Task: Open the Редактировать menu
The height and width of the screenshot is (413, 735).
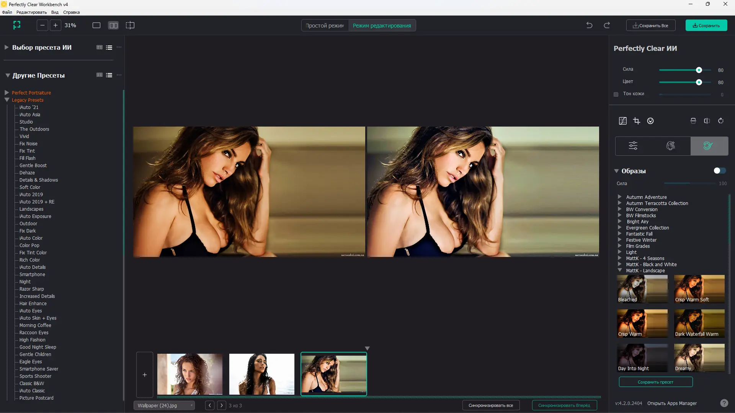Action: click(x=31, y=12)
